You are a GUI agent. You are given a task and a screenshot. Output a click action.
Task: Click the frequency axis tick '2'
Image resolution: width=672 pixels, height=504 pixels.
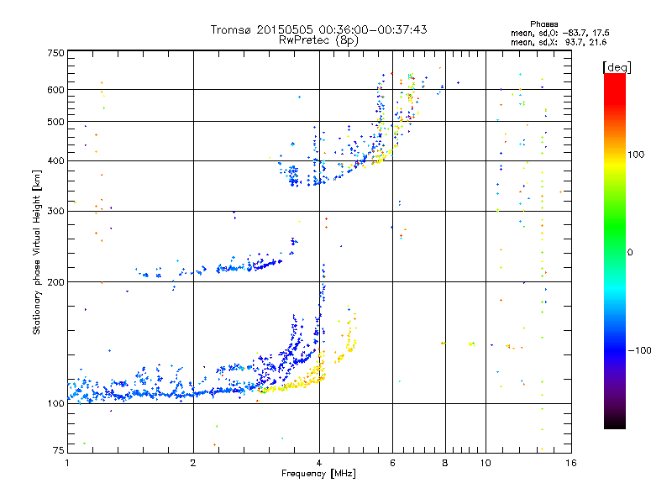coord(193,463)
